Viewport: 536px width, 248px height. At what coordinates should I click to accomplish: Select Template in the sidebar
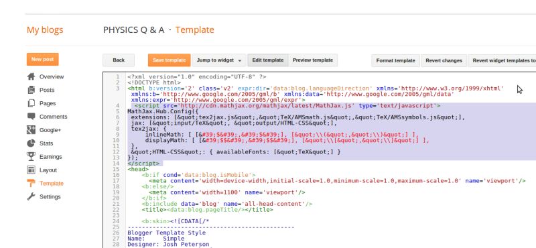pos(52,184)
